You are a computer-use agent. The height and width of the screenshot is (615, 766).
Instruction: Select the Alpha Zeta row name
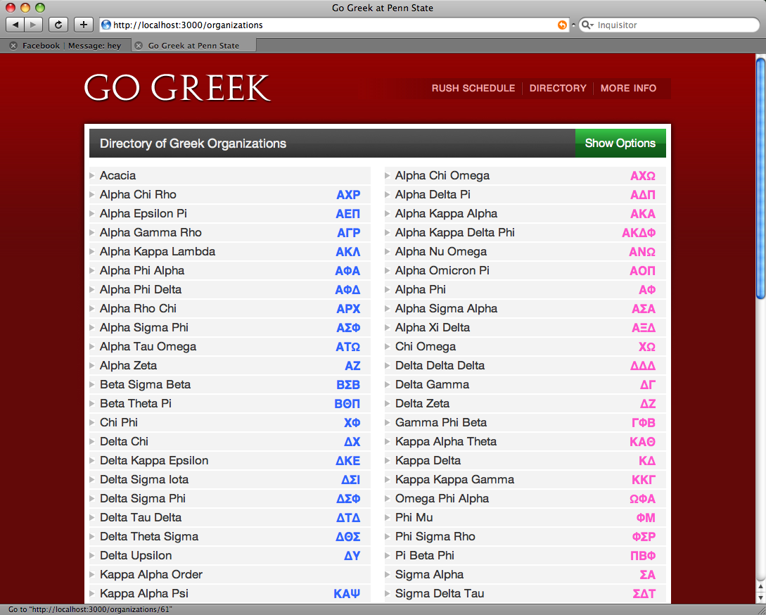129,366
